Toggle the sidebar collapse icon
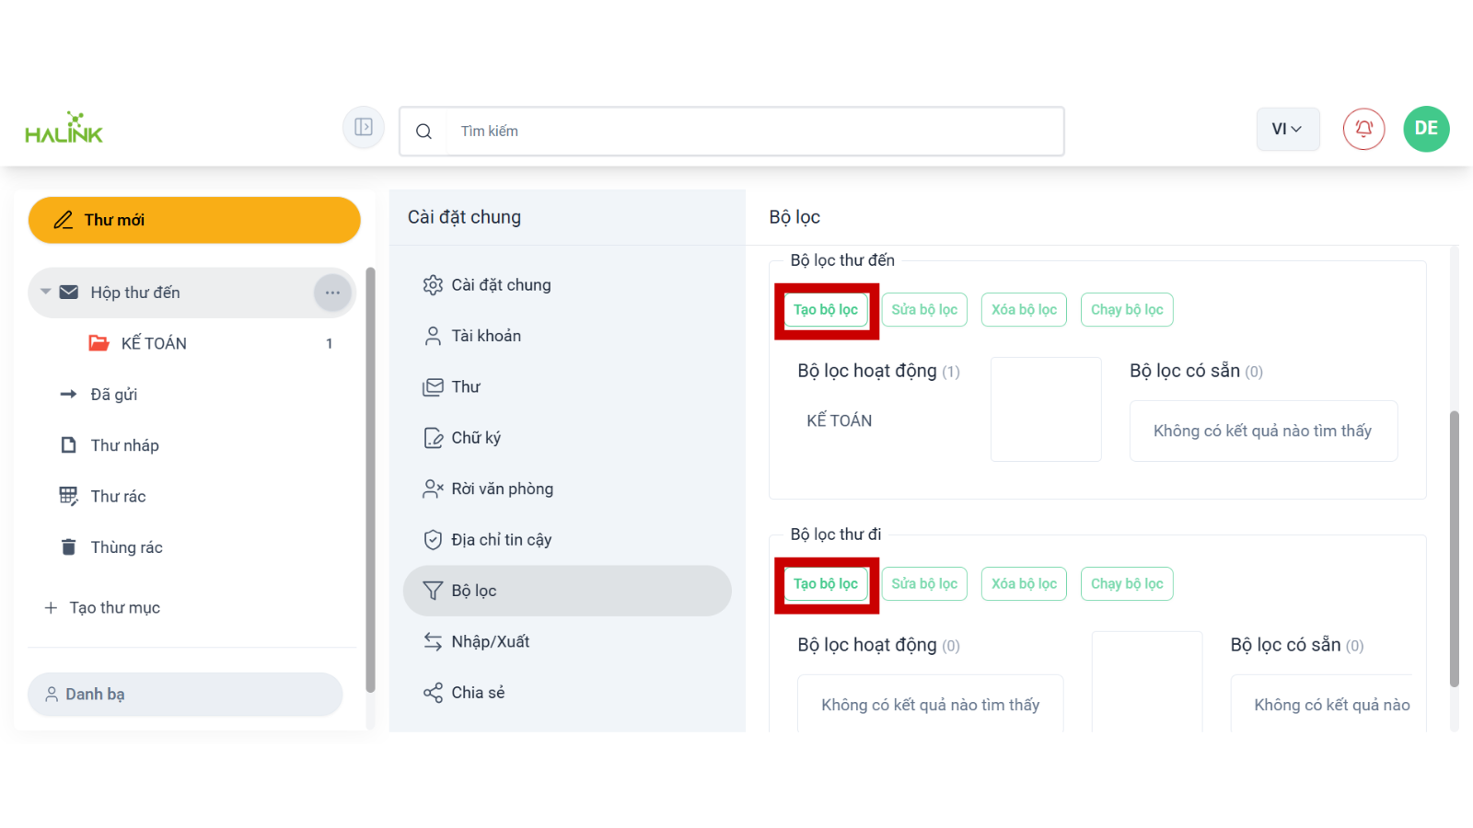1473x828 pixels. [x=364, y=128]
